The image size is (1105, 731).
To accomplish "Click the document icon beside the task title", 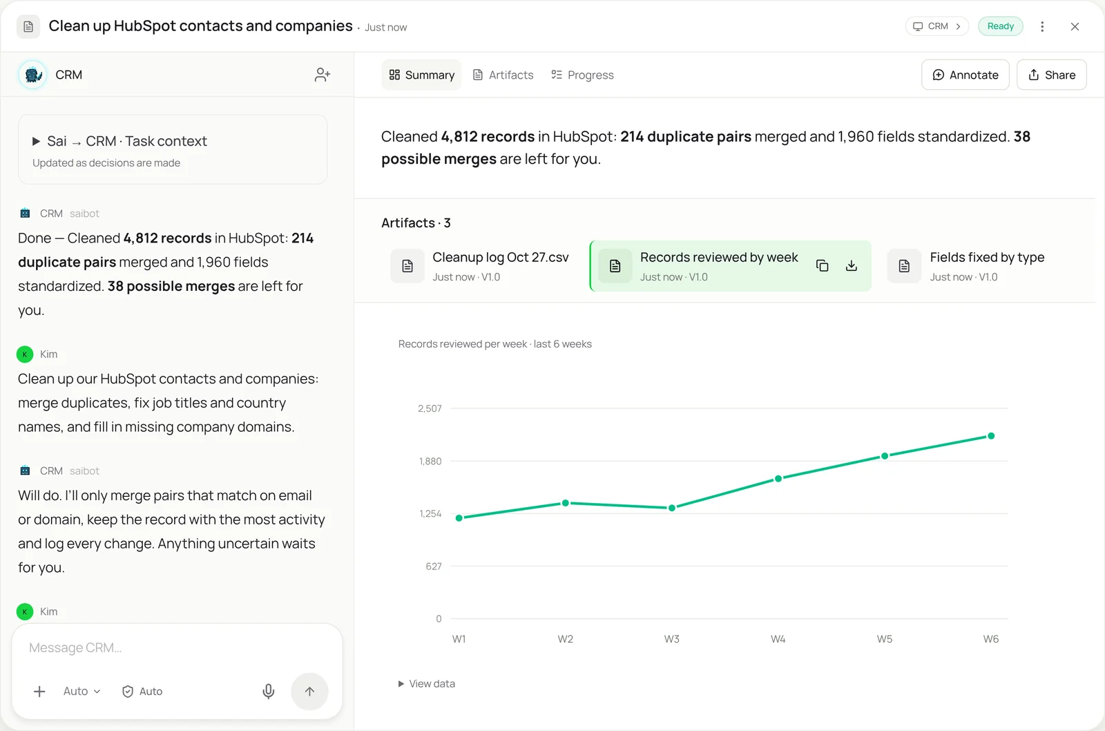I will (x=28, y=27).
